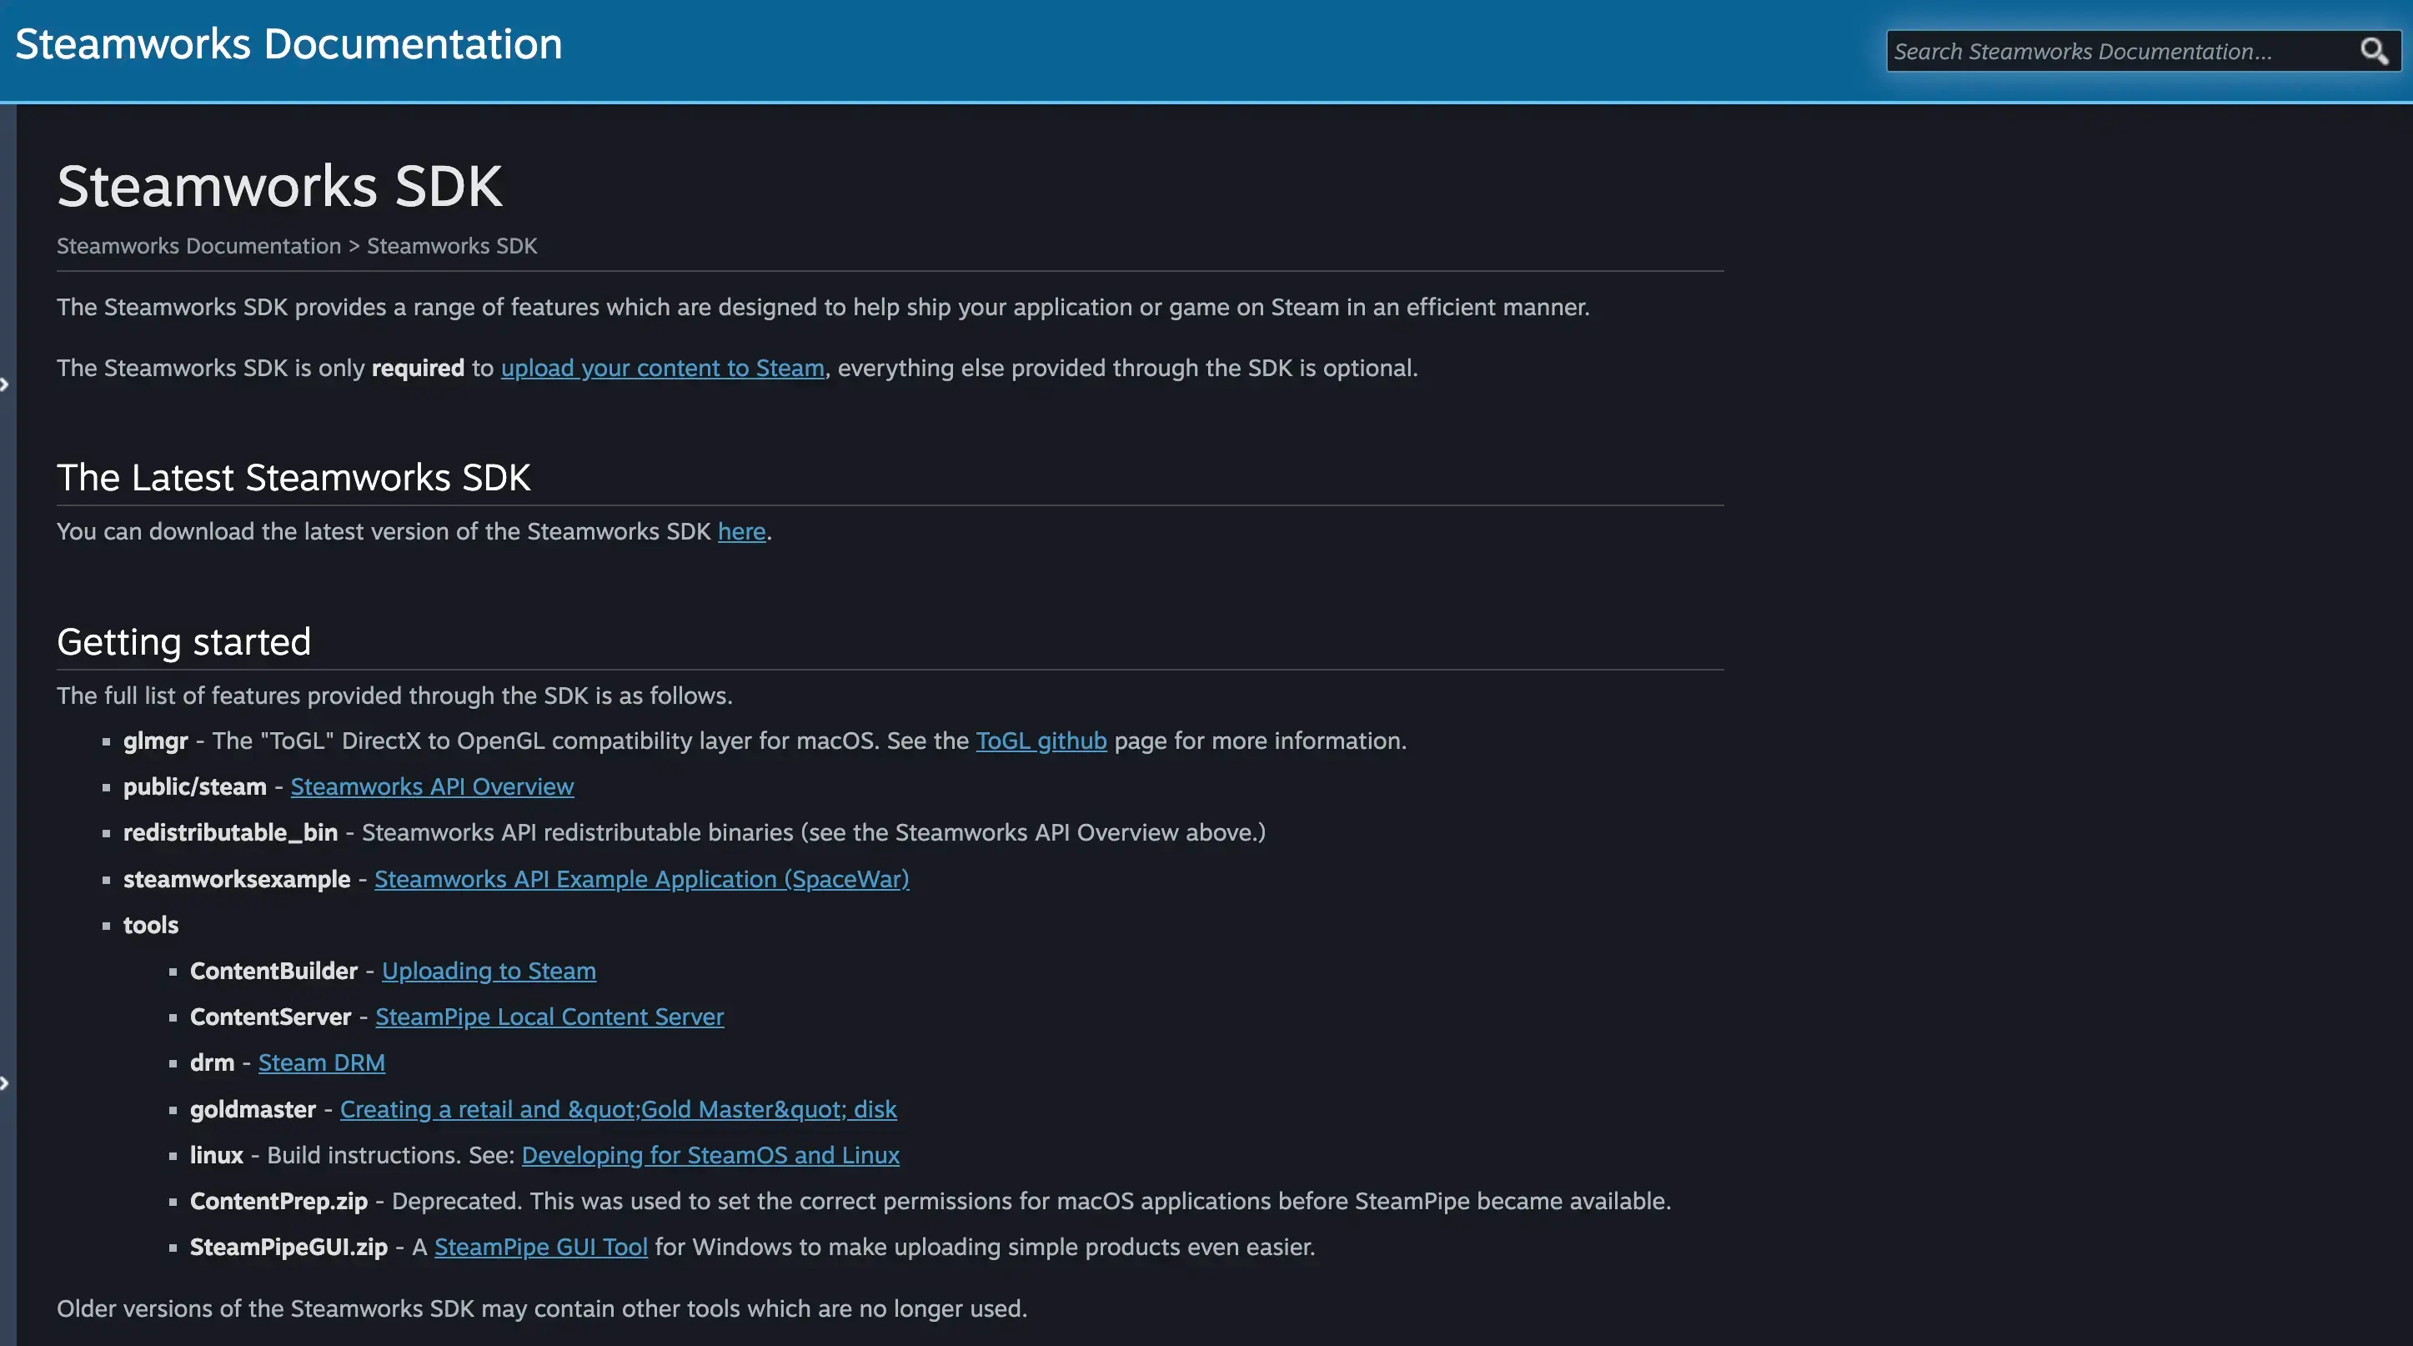Open the Steam DRM link

[321, 1062]
